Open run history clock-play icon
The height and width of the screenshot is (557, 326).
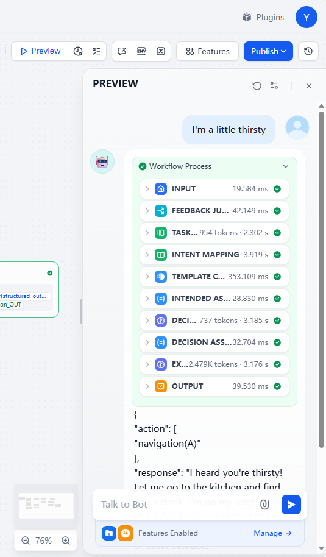click(78, 52)
